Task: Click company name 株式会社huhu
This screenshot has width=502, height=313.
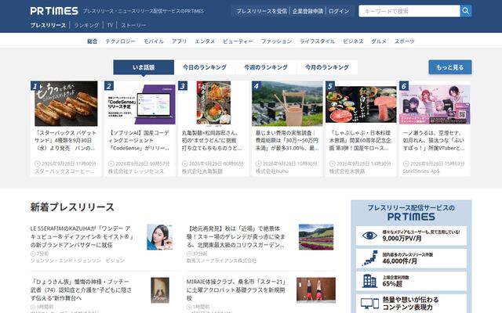Action: point(272,171)
